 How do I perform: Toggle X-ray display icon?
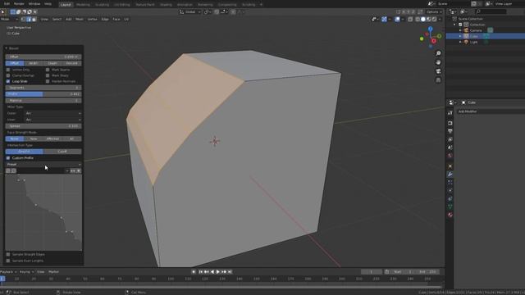coord(410,20)
